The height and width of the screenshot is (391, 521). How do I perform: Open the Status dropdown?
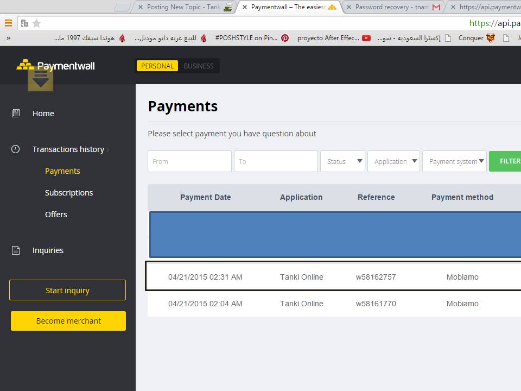click(x=342, y=161)
